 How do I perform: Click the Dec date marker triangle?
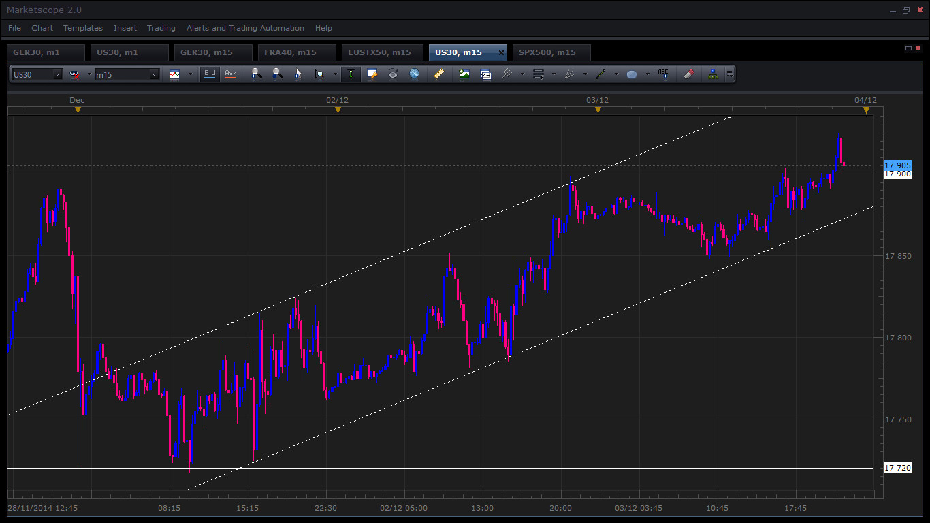(78, 110)
